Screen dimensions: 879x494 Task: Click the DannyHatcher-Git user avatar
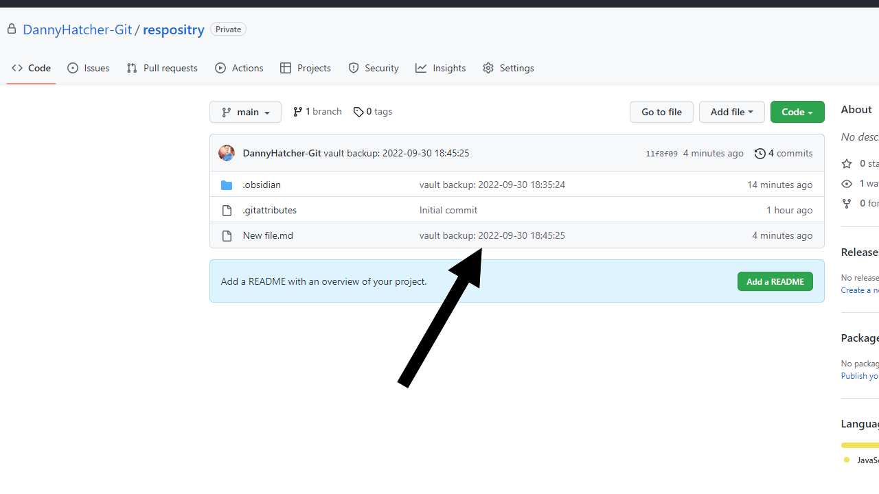(x=227, y=153)
